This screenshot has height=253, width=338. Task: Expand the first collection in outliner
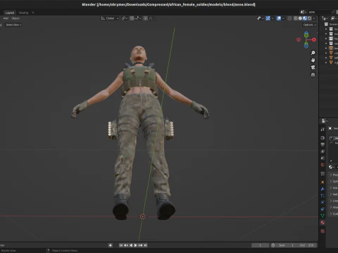click(x=326, y=29)
